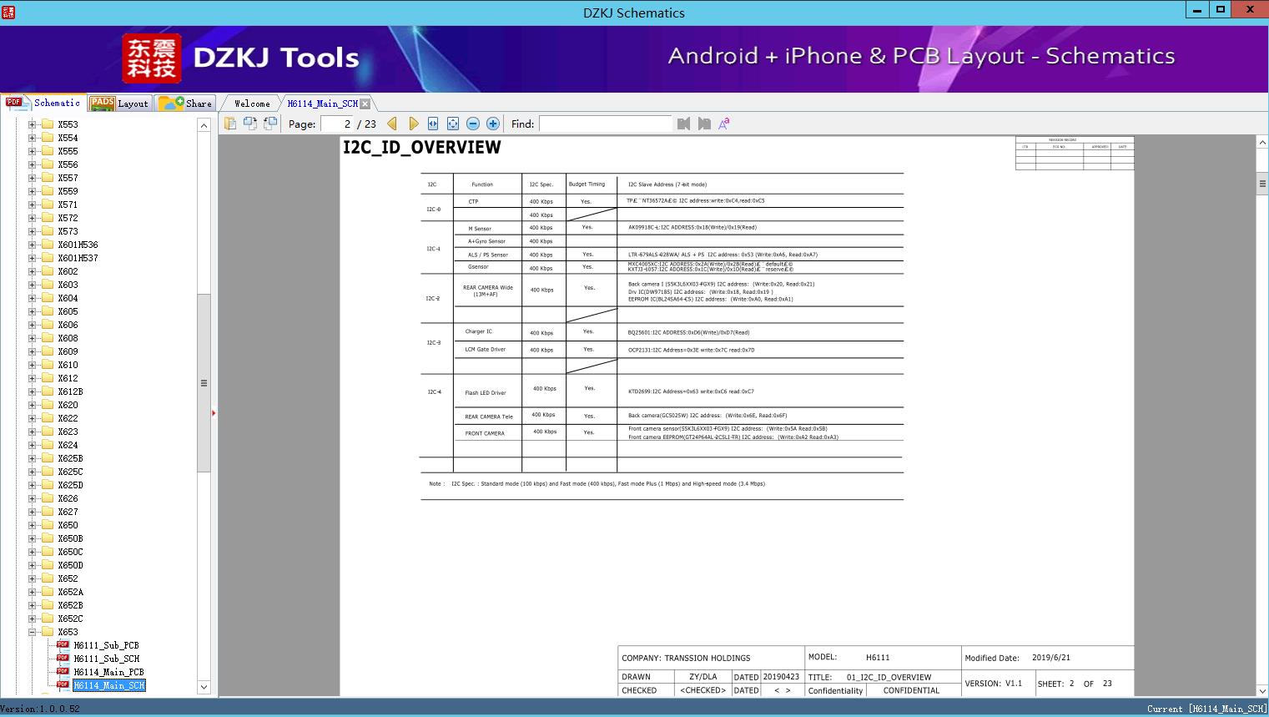Open the H6111_Sub_PCB file
This screenshot has width=1269, height=717.
pyautogui.click(x=106, y=645)
